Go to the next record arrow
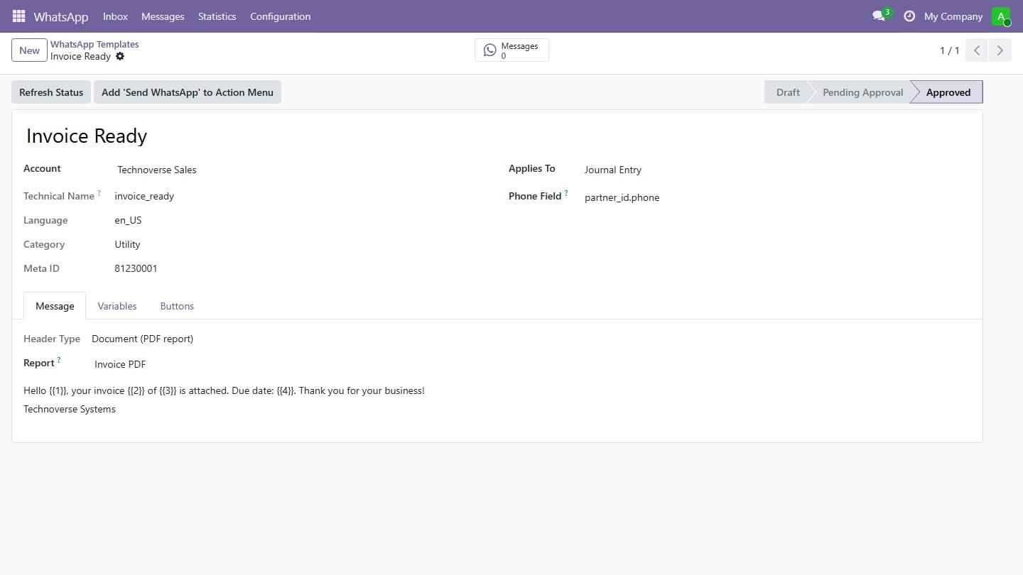The height and width of the screenshot is (575, 1023). (1000, 50)
